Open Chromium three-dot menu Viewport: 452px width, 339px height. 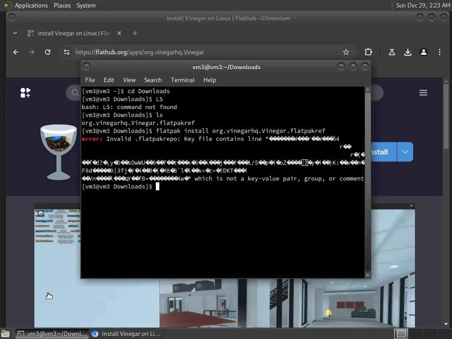click(439, 52)
